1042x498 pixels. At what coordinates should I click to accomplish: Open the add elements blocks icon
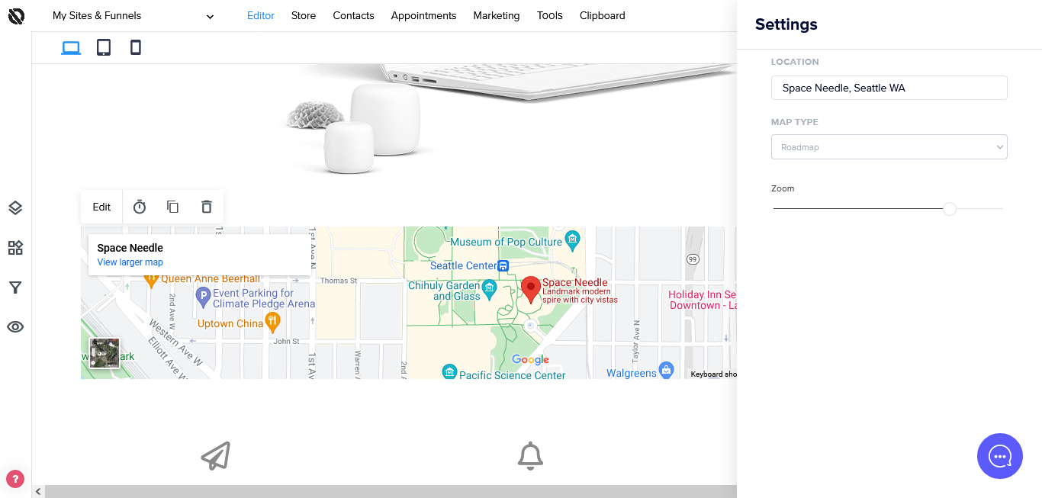click(x=15, y=248)
